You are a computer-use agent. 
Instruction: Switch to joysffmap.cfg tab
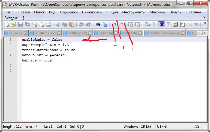pyautogui.click(x=77, y=33)
